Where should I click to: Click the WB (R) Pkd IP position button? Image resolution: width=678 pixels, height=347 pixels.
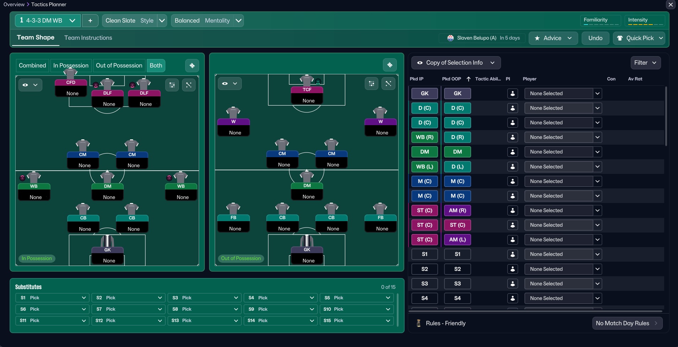[425, 137]
